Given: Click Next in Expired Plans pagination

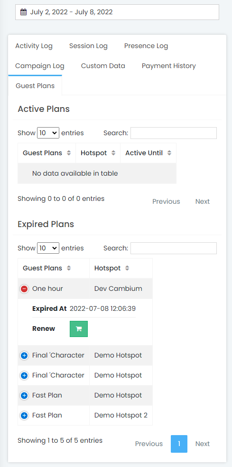Looking at the screenshot, I should click(x=203, y=444).
